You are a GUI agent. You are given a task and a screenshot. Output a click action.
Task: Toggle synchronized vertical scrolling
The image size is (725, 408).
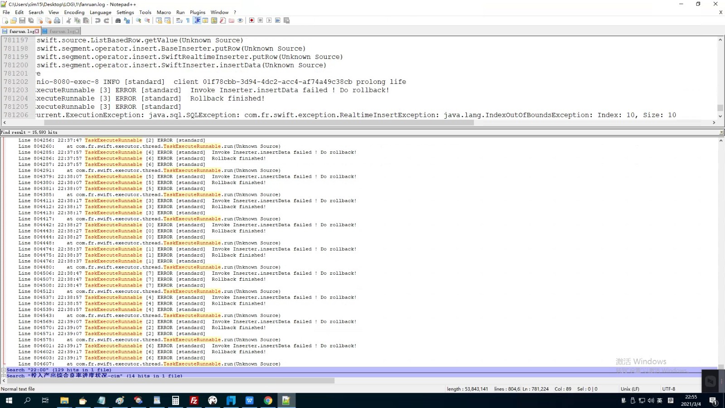[x=159, y=20]
